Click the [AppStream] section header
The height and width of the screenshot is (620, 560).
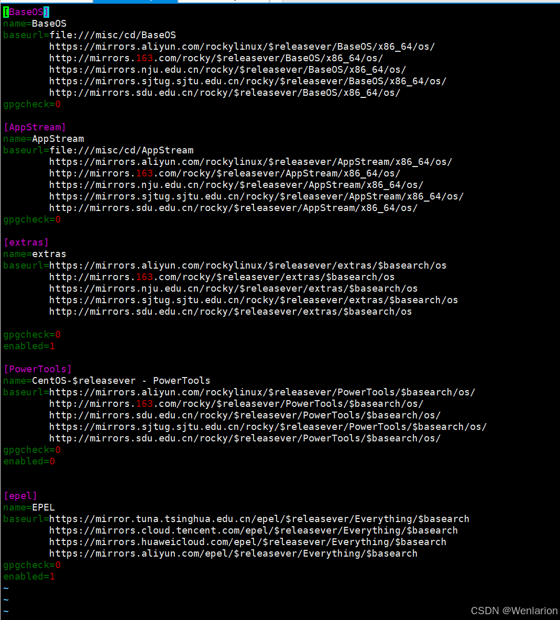[35, 127]
